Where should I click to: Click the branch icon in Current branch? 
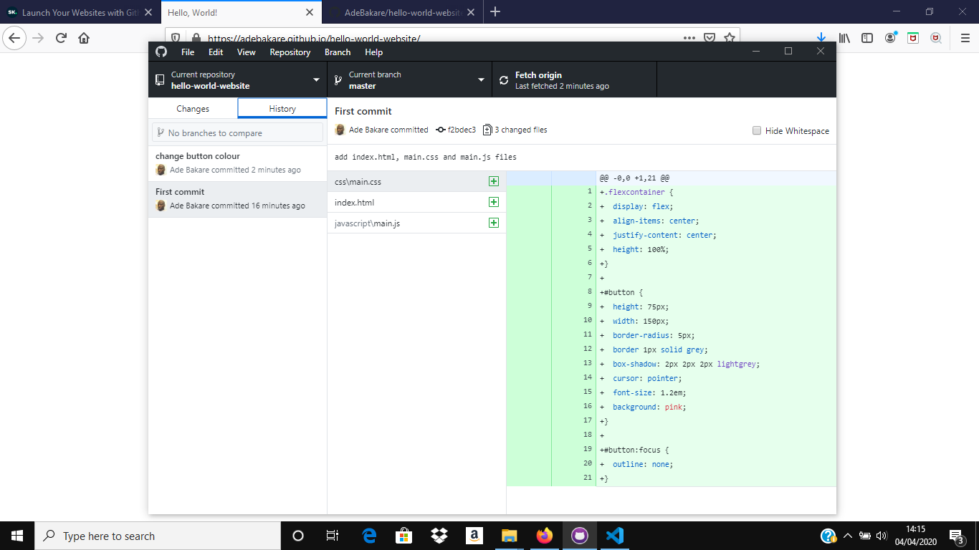(337, 80)
